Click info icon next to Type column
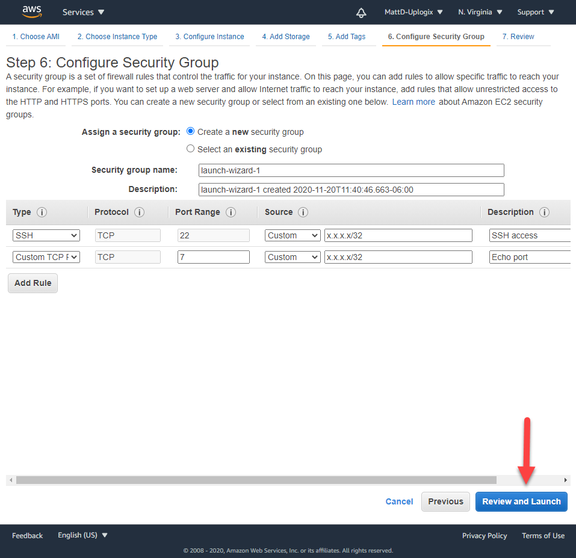The image size is (576, 558). (x=42, y=212)
